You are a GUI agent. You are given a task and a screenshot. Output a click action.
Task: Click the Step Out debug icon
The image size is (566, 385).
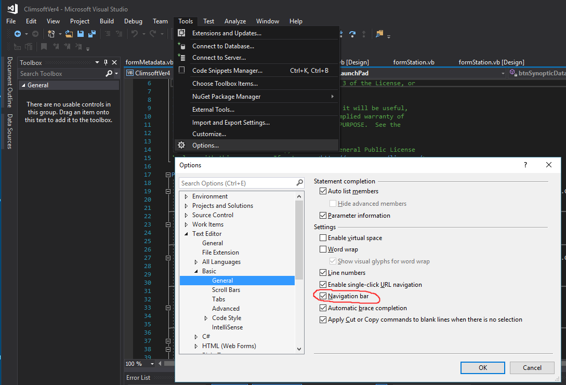364,34
